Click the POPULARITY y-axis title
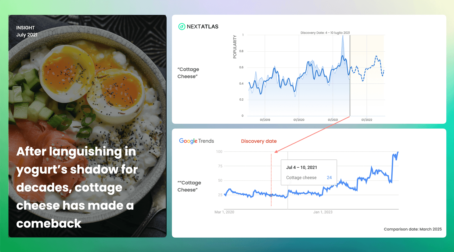This screenshot has width=454, height=252. 235,47
